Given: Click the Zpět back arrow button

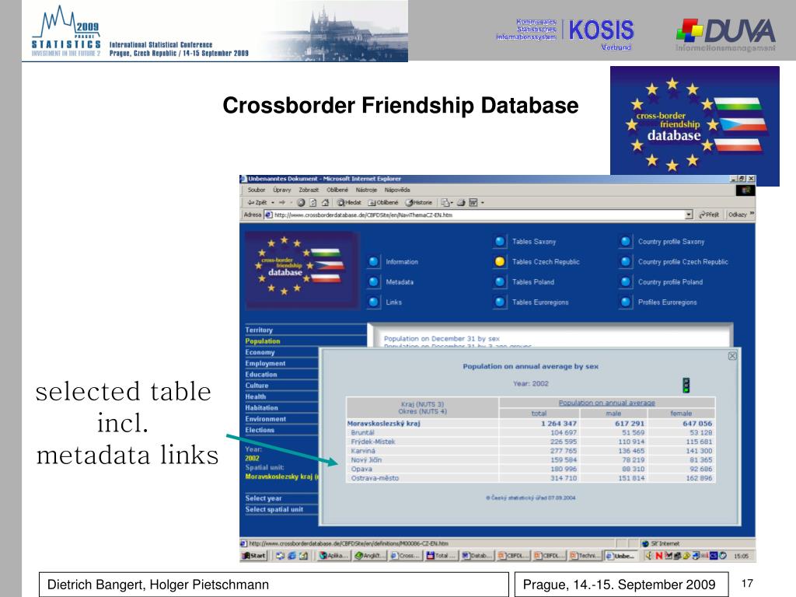Looking at the screenshot, I should 257,203.
